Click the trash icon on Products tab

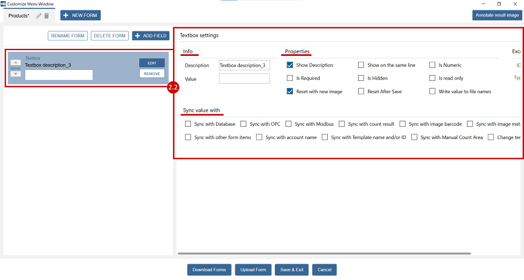click(47, 16)
